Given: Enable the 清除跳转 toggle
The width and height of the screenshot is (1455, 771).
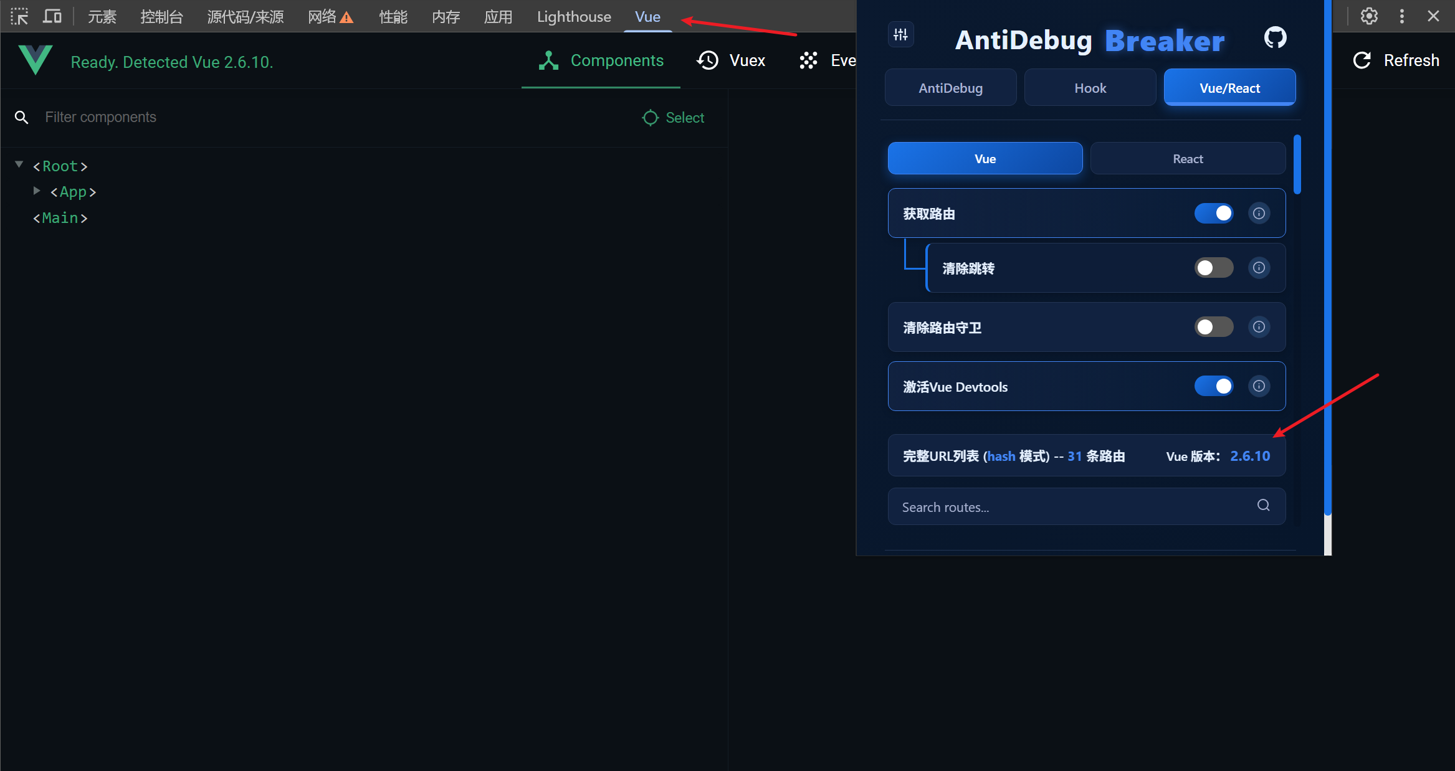Looking at the screenshot, I should tap(1214, 268).
